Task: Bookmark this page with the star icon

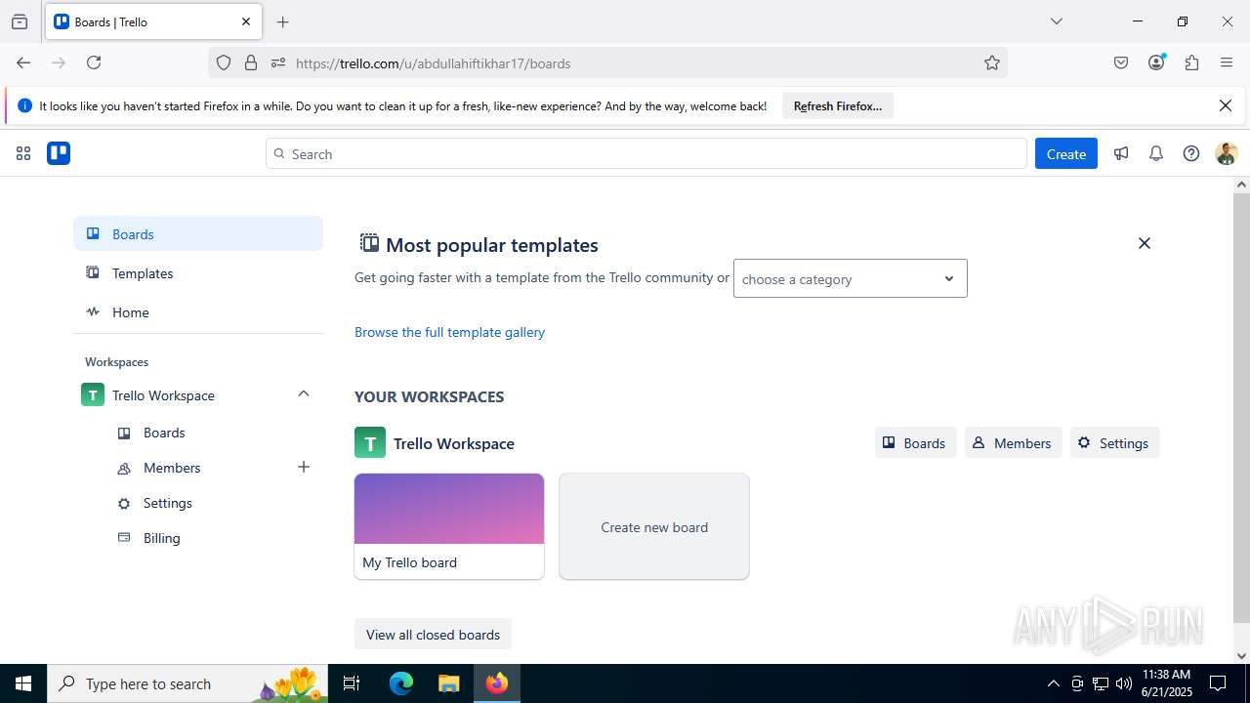Action: (992, 62)
